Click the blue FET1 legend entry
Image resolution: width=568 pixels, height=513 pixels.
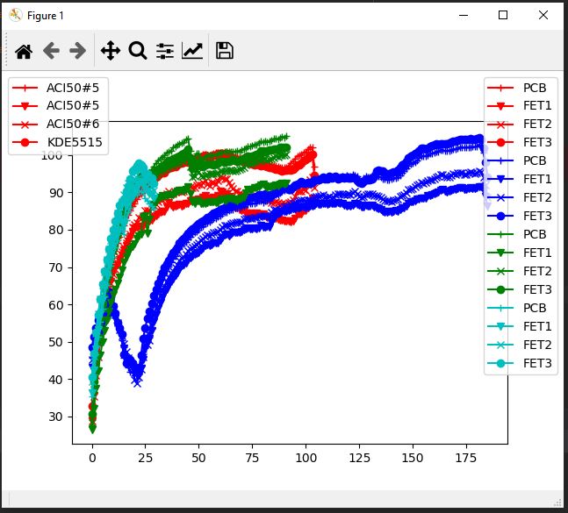519,179
